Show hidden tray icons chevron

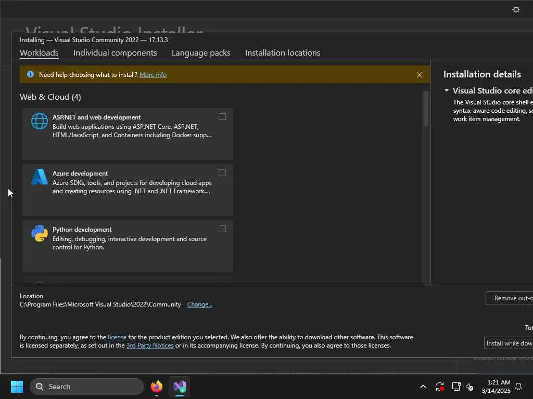click(x=423, y=387)
